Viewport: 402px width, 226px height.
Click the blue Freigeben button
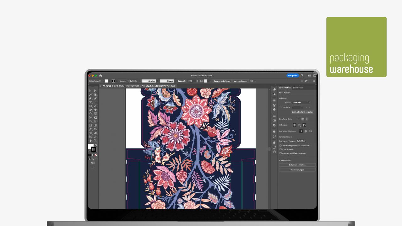coord(292,76)
